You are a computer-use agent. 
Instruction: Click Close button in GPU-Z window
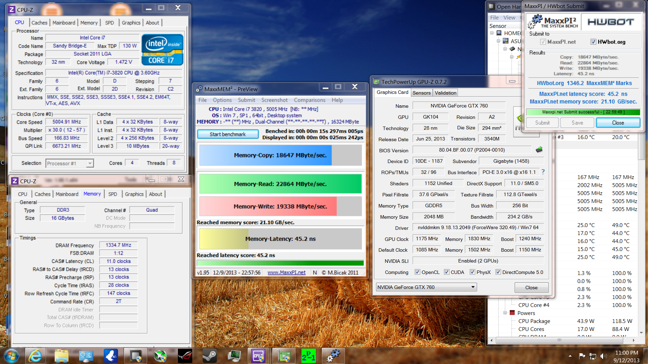531,288
